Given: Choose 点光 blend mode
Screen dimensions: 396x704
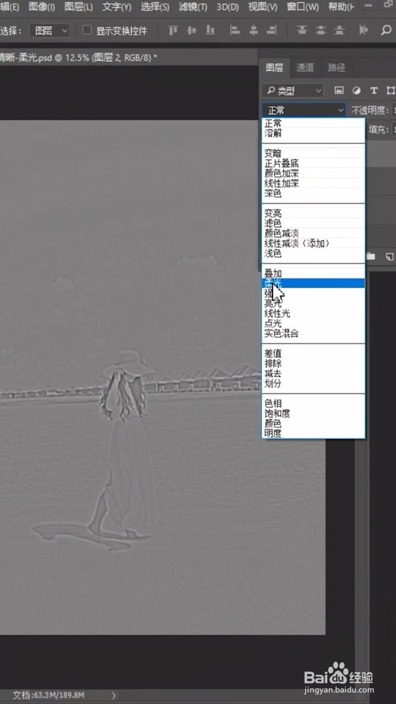Looking at the screenshot, I should pyautogui.click(x=312, y=323).
